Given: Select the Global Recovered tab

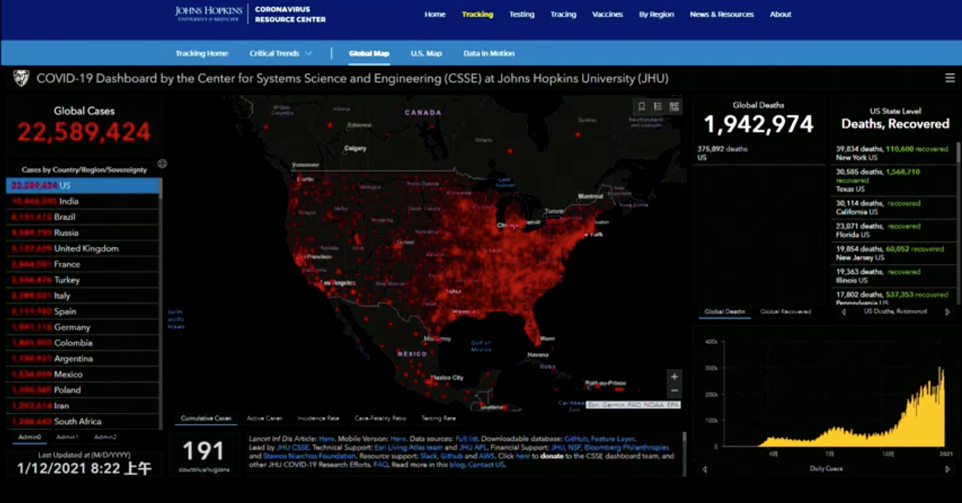Looking at the screenshot, I should pos(786,312).
